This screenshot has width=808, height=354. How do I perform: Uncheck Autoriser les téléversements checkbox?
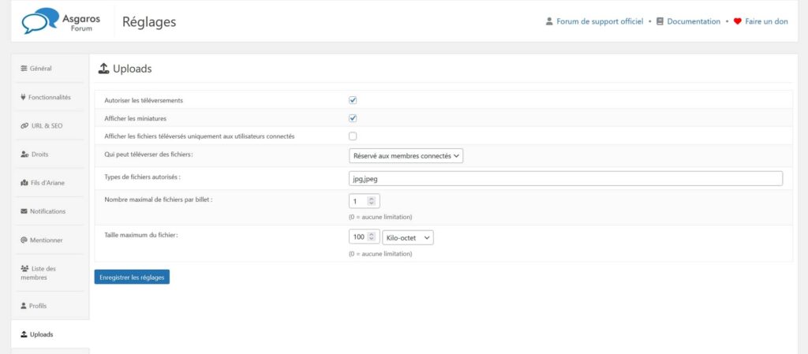[x=353, y=101]
